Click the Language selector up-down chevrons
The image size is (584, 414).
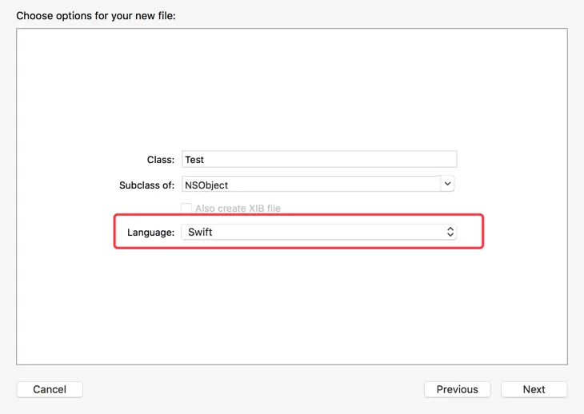[x=450, y=233]
